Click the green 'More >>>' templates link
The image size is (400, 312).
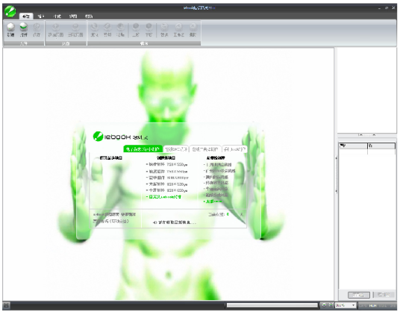click(213, 202)
